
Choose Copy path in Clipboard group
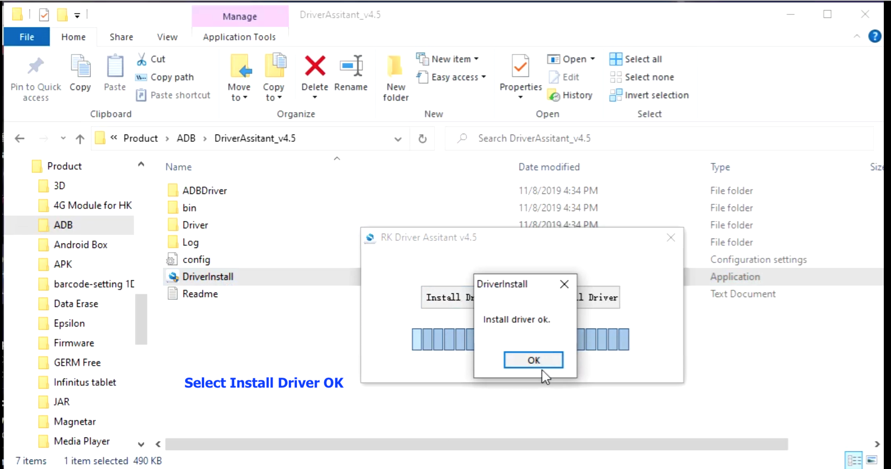[x=164, y=77]
